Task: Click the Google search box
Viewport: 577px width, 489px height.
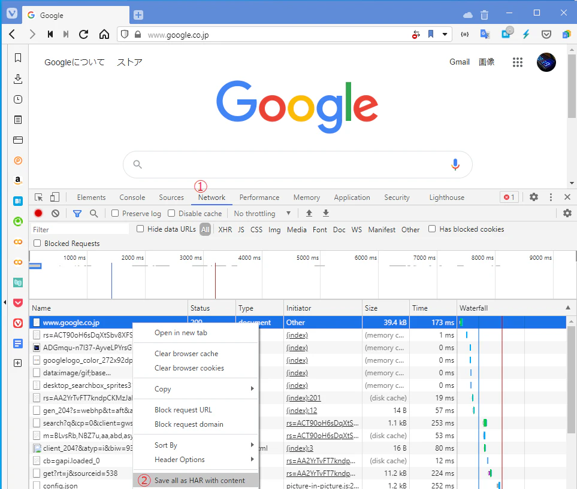Action: coord(297,165)
